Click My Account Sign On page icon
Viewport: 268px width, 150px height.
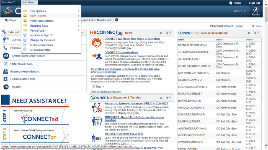tap(25, 35)
